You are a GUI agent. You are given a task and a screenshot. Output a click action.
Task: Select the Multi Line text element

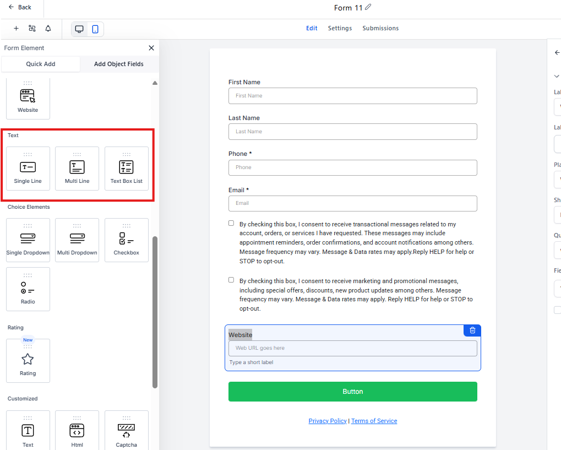(x=77, y=169)
